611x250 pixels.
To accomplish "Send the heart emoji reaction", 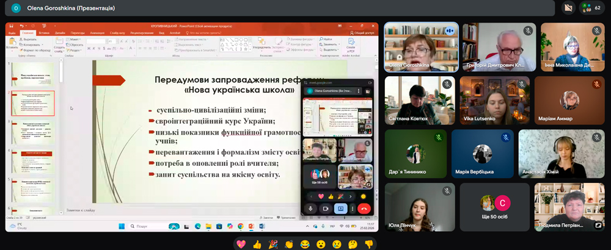I will [241, 243].
